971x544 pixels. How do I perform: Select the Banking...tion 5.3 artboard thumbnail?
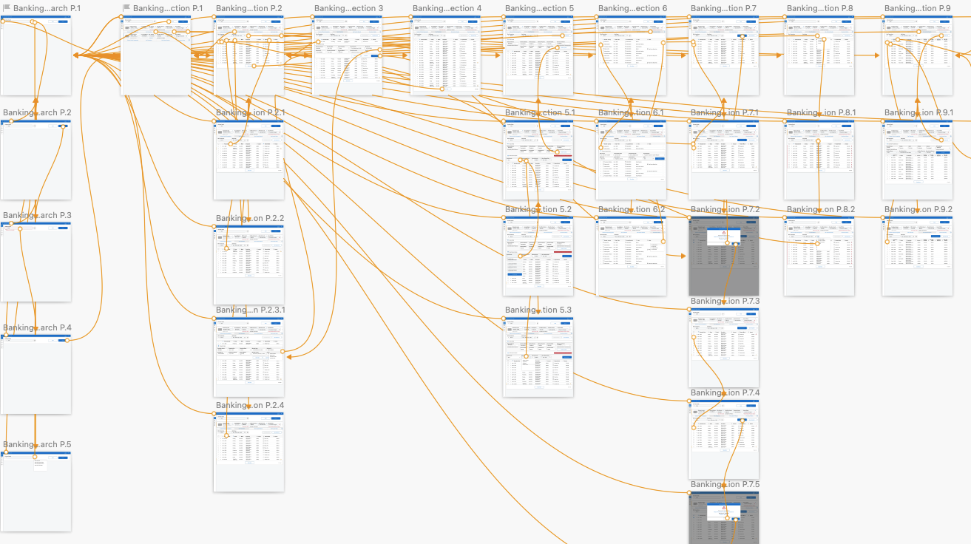click(x=538, y=357)
